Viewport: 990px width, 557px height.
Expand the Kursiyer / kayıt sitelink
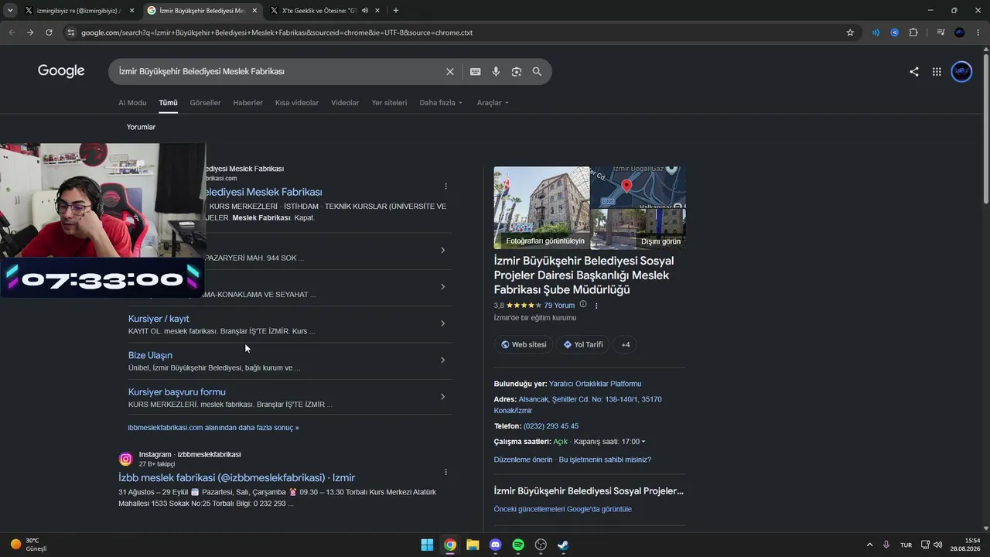point(442,323)
